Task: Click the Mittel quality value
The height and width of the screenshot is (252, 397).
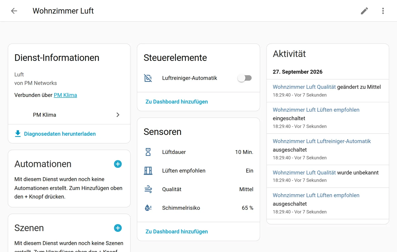Action: 246,189
